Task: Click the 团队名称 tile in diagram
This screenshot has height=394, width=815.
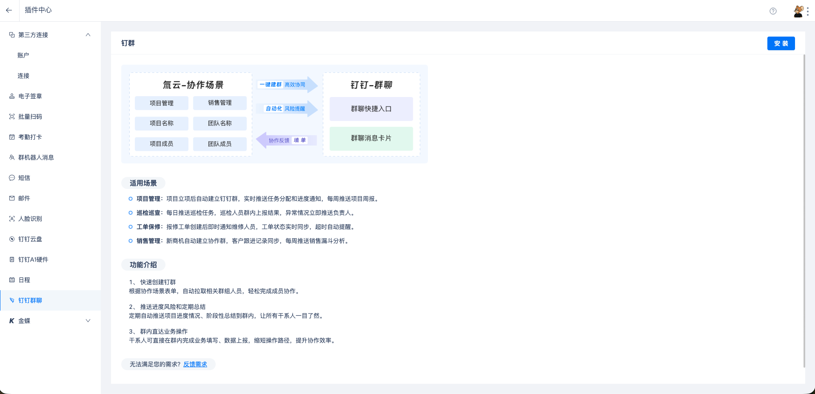Action: point(220,123)
